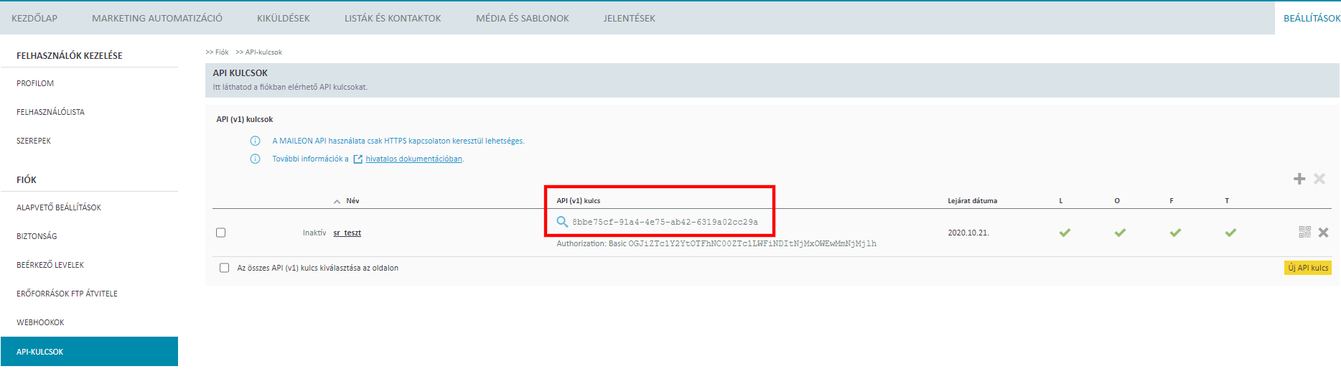
Task: Click the green check in column O
Action: point(1120,233)
